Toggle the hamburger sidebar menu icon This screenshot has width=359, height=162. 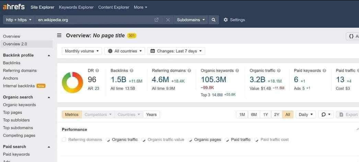[x=59, y=35]
